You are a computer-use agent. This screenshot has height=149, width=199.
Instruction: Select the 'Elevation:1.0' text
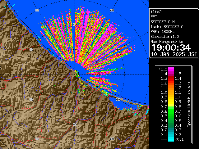pos(165,37)
